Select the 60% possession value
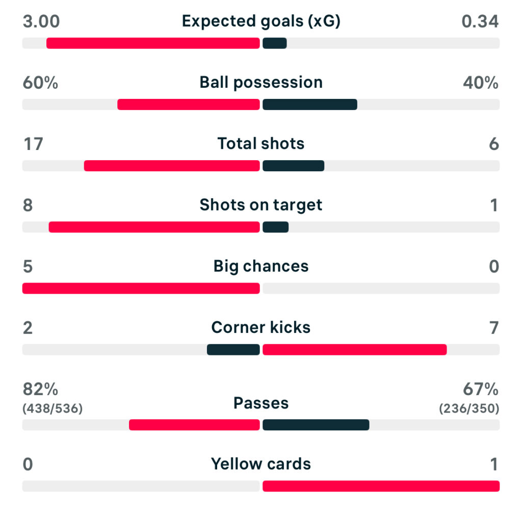The image size is (522, 514). (40, 83)
